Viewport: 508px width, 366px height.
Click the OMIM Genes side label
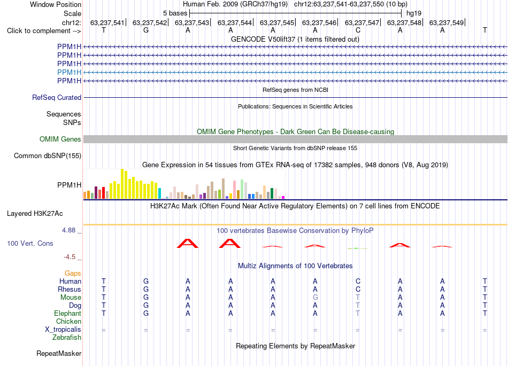(60, 139)
